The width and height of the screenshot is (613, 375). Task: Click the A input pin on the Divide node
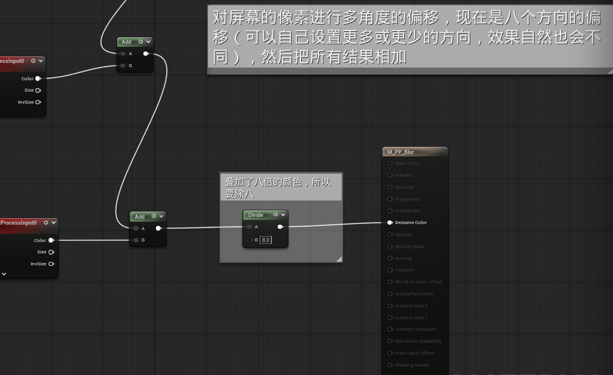point(250,227)
